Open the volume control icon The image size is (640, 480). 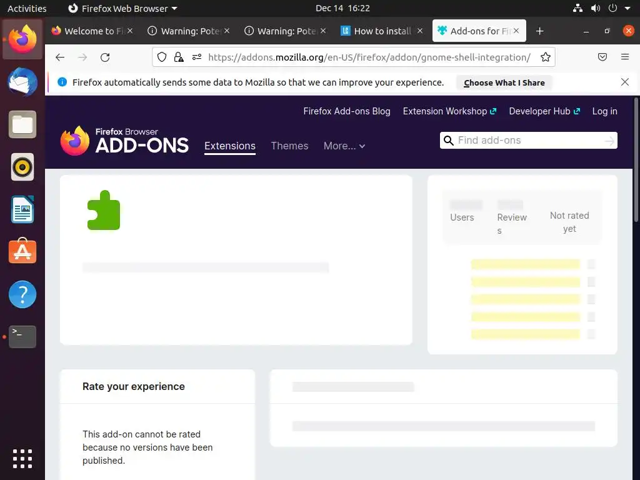(x=596, y=8)
